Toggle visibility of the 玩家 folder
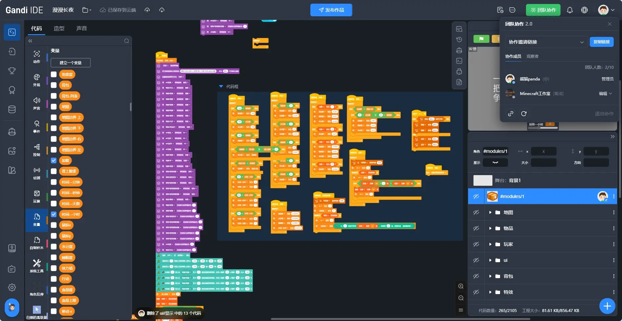The width and height of the screenshot is (622, 321). pyautogui.click(x=476, y=244)
